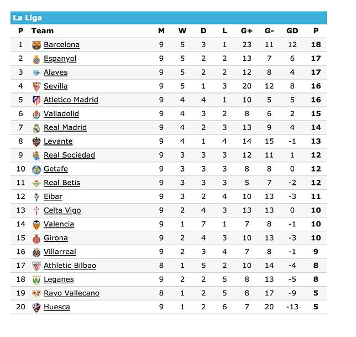Select the Eibar team link

point(53,197)
